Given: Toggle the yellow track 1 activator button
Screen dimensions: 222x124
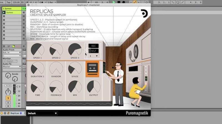Looking at the screenshot, I should pyautogui.click(x=8, y=98).
